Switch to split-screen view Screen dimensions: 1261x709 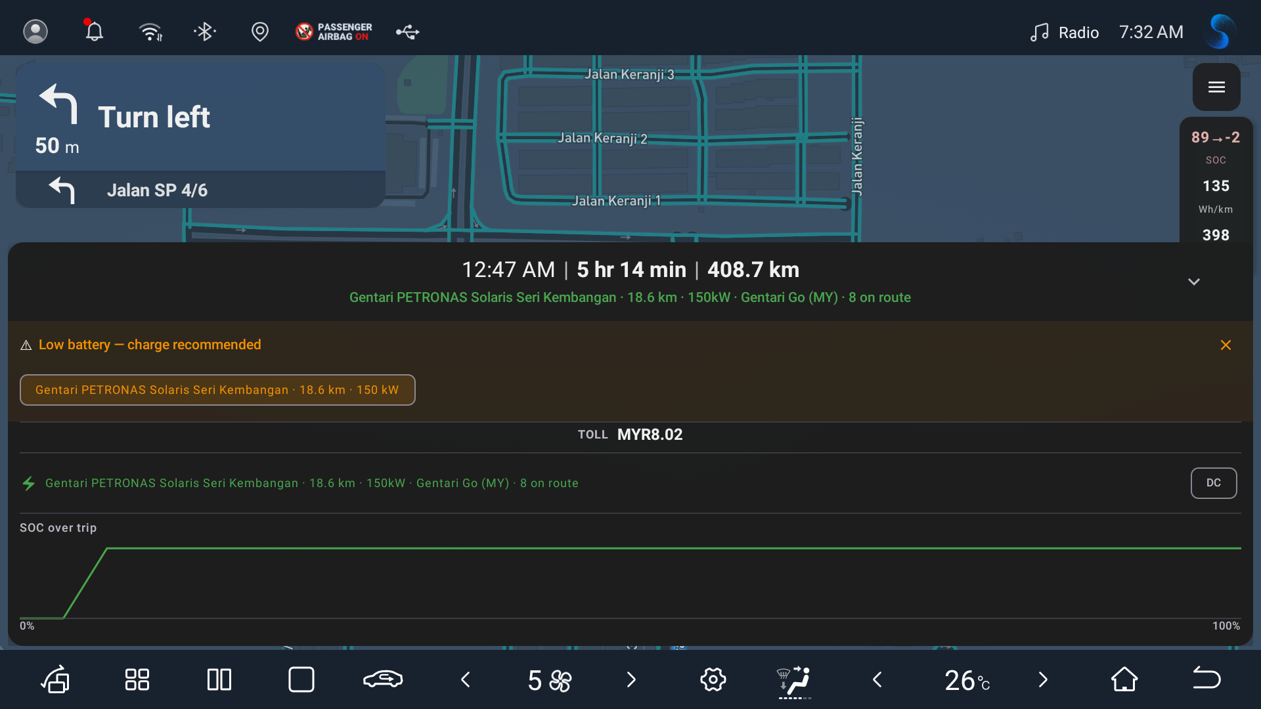pos(219,679)
